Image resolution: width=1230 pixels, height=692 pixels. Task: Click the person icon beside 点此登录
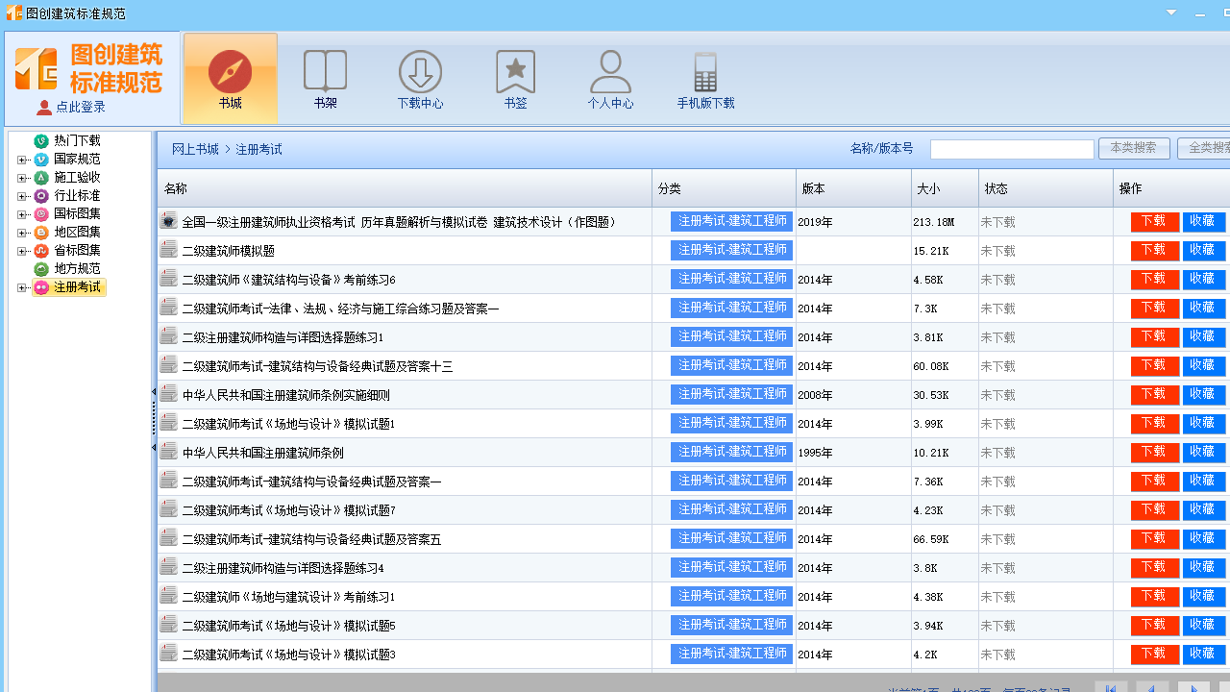coord(43,106)
